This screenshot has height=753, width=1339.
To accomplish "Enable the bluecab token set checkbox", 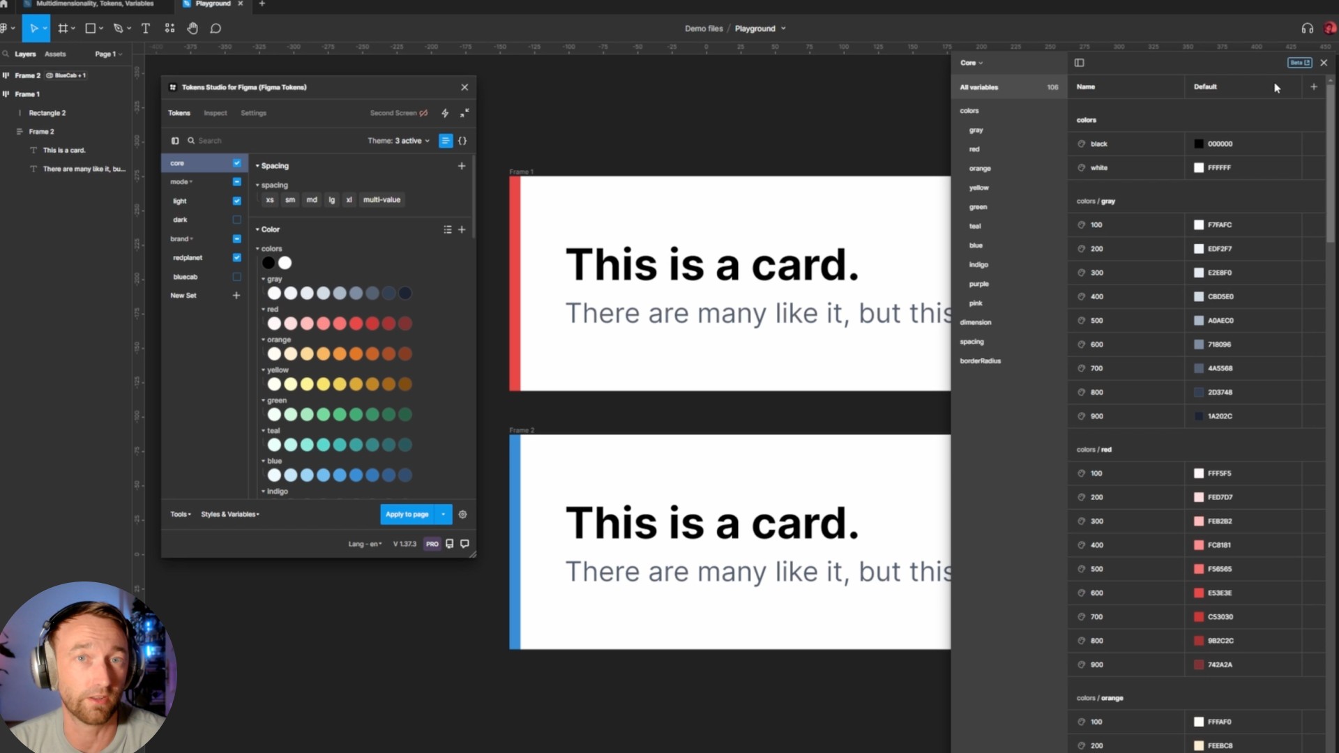I will click(237, 277).
